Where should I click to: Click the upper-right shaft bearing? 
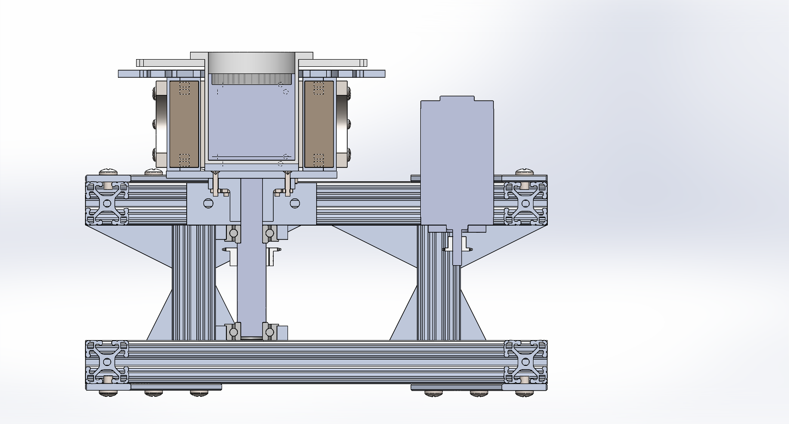pos(269,234)
